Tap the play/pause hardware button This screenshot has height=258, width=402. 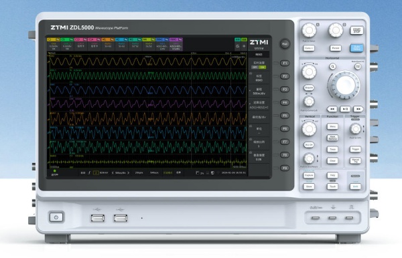(x=345, y=109)
